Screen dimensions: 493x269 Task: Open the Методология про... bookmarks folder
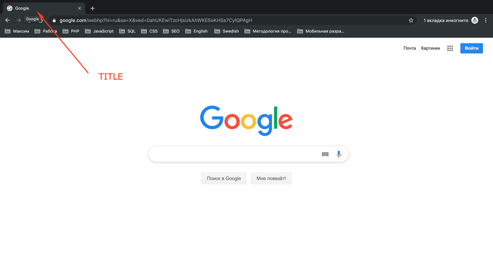[x=268, y=31]
